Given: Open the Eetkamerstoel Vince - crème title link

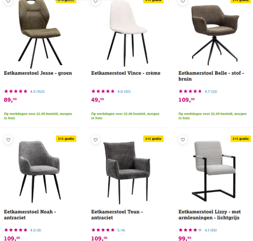Looking at the screenshot, I should [126, 73].
